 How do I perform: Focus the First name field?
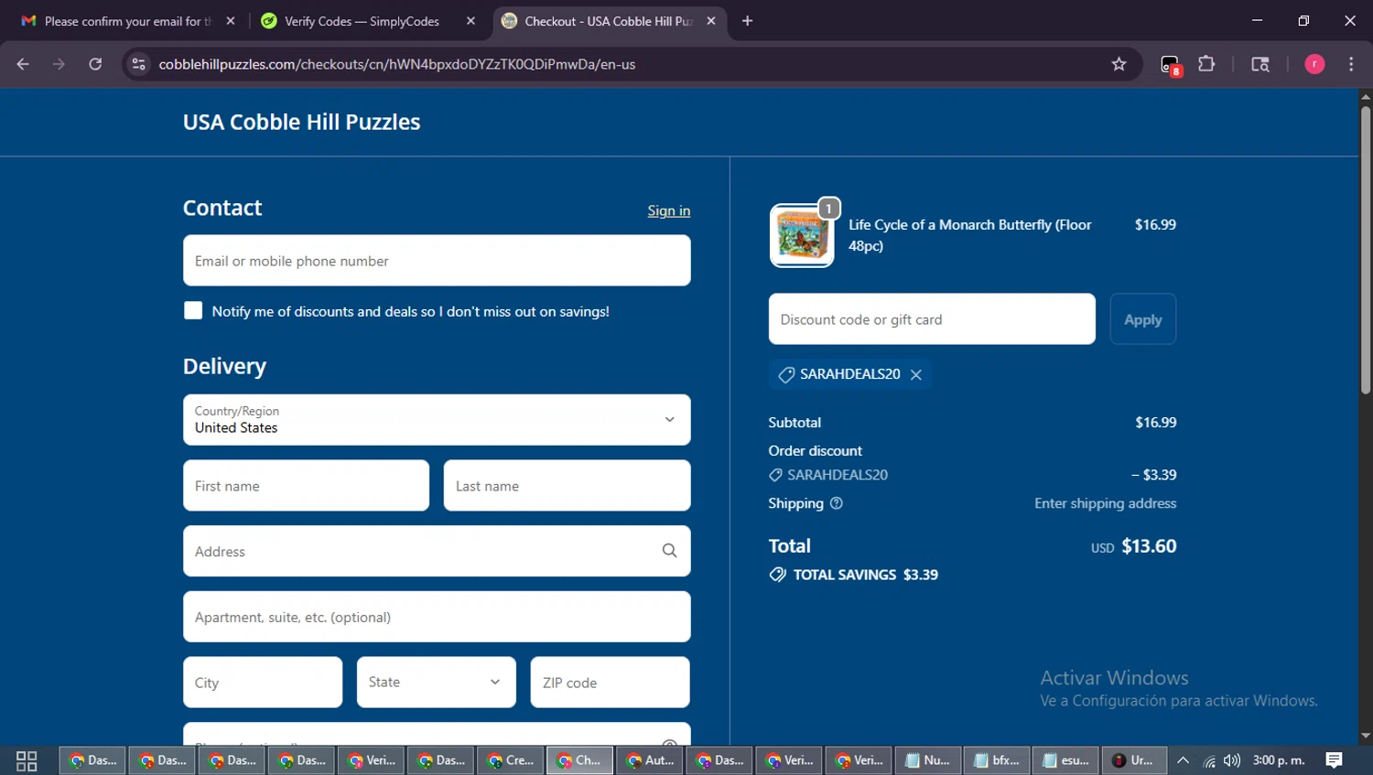point(306,486)
